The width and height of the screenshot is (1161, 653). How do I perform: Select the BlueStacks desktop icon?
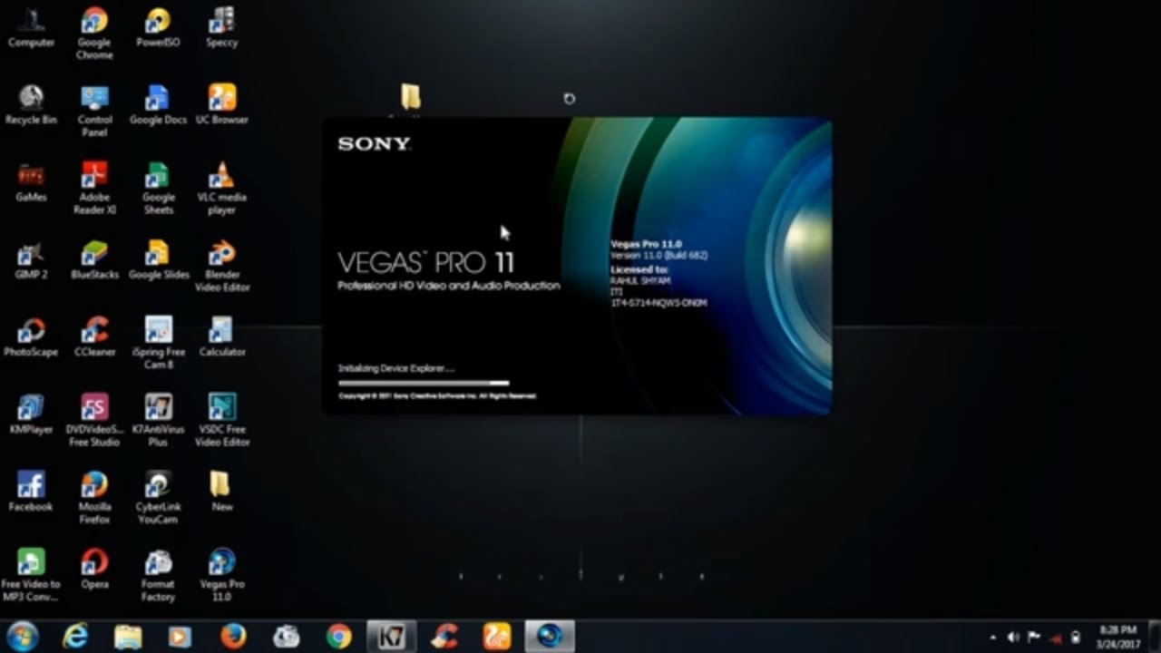[94, 259]
